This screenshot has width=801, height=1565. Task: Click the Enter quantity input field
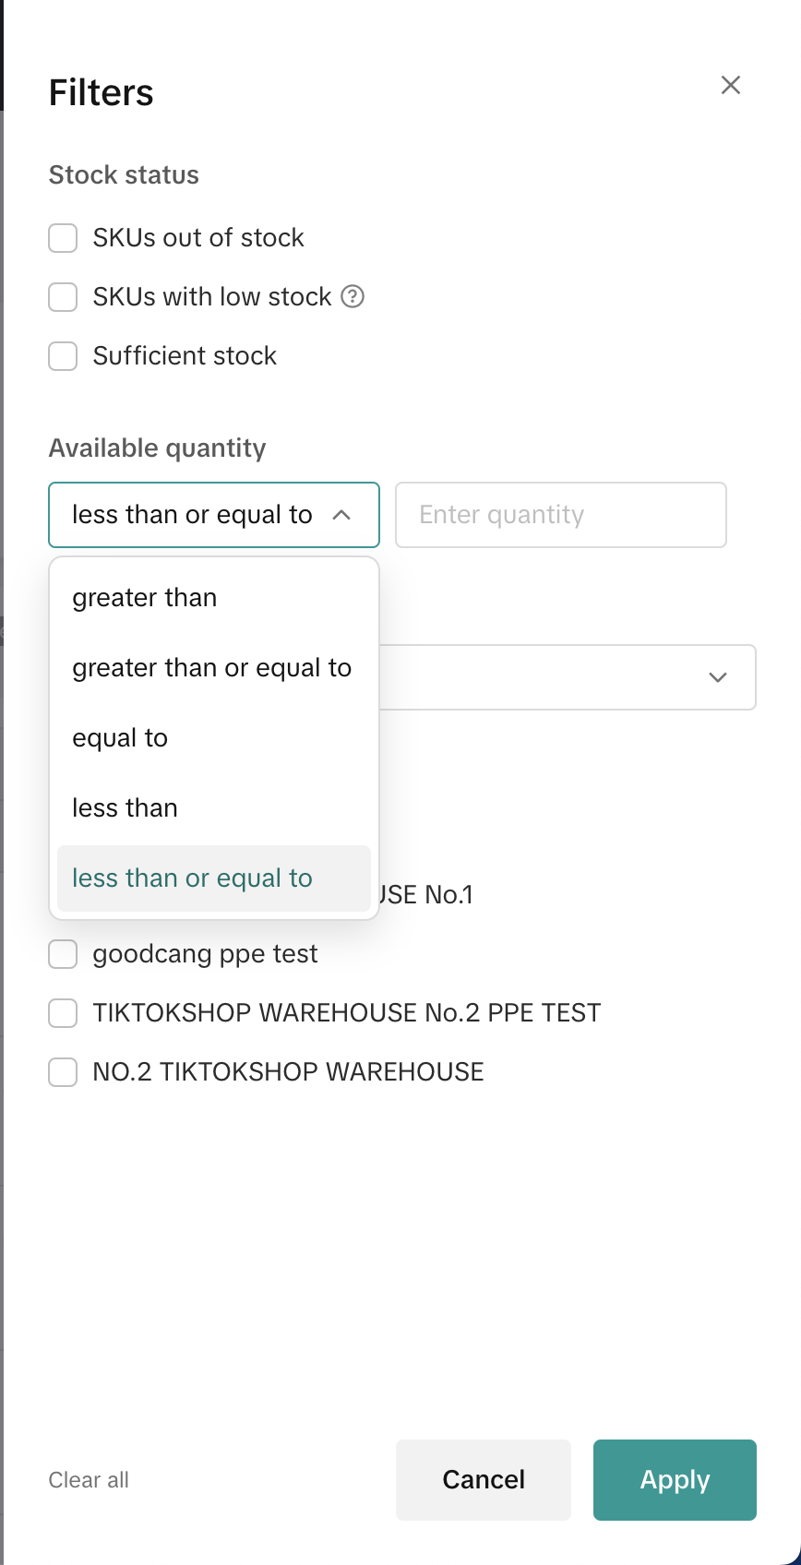[x=560, y=515]
